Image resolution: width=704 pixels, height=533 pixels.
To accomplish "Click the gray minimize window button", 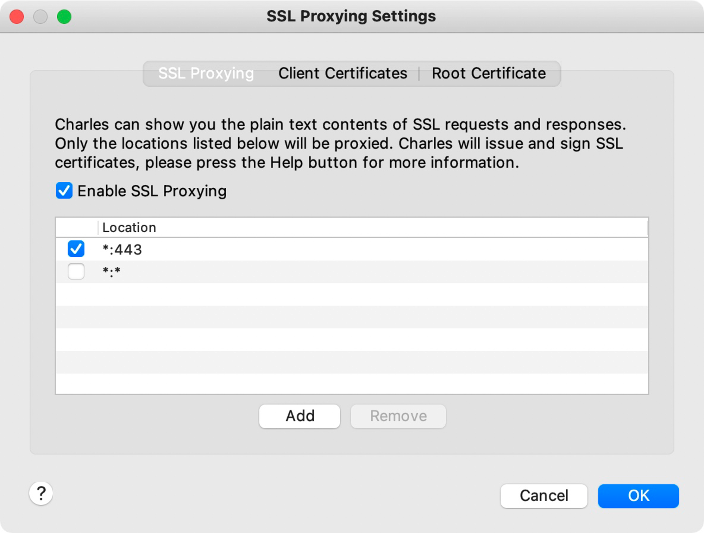I will tap(40, 17).
